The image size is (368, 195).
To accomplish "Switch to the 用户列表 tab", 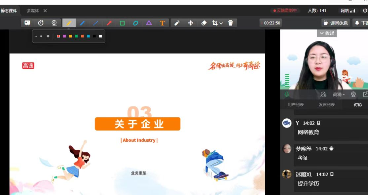I will 296,105.
